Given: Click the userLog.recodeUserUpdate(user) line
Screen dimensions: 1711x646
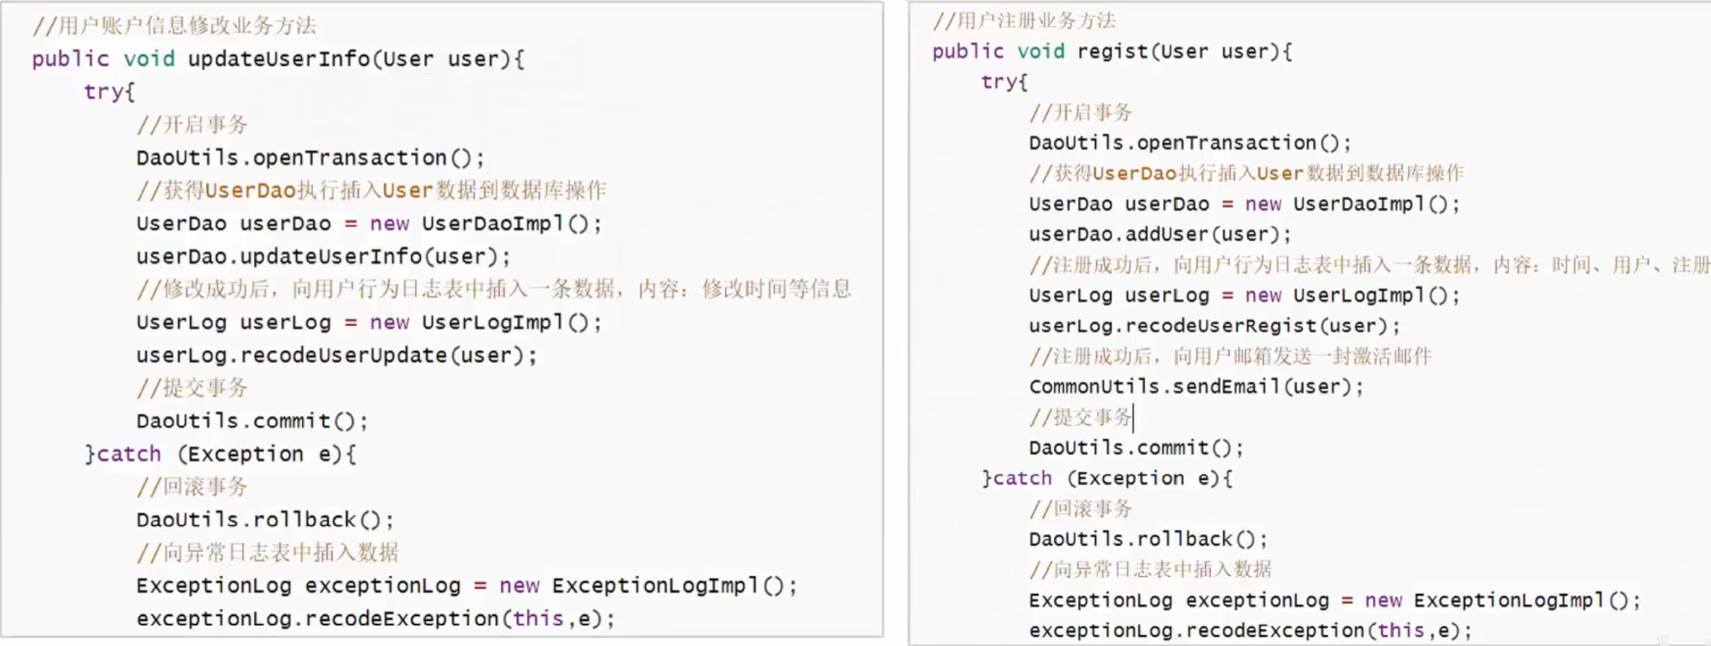Looking at the screenshot, I should tap(336, 355).
